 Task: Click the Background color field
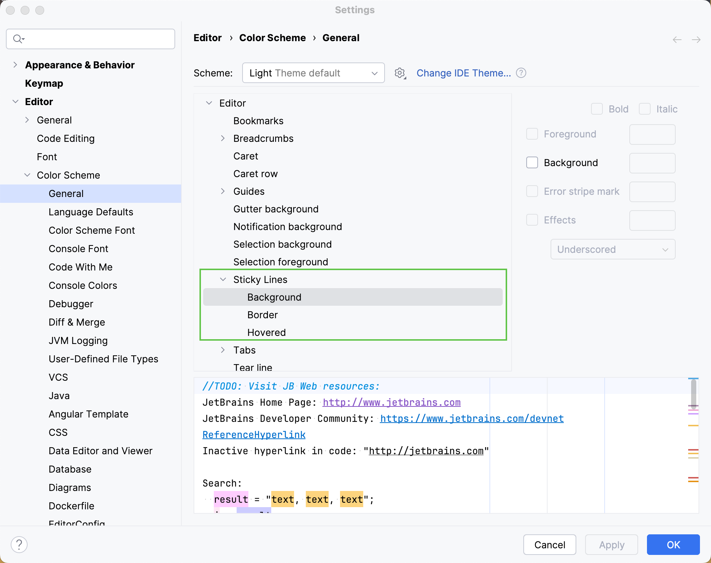click(652, 163)
